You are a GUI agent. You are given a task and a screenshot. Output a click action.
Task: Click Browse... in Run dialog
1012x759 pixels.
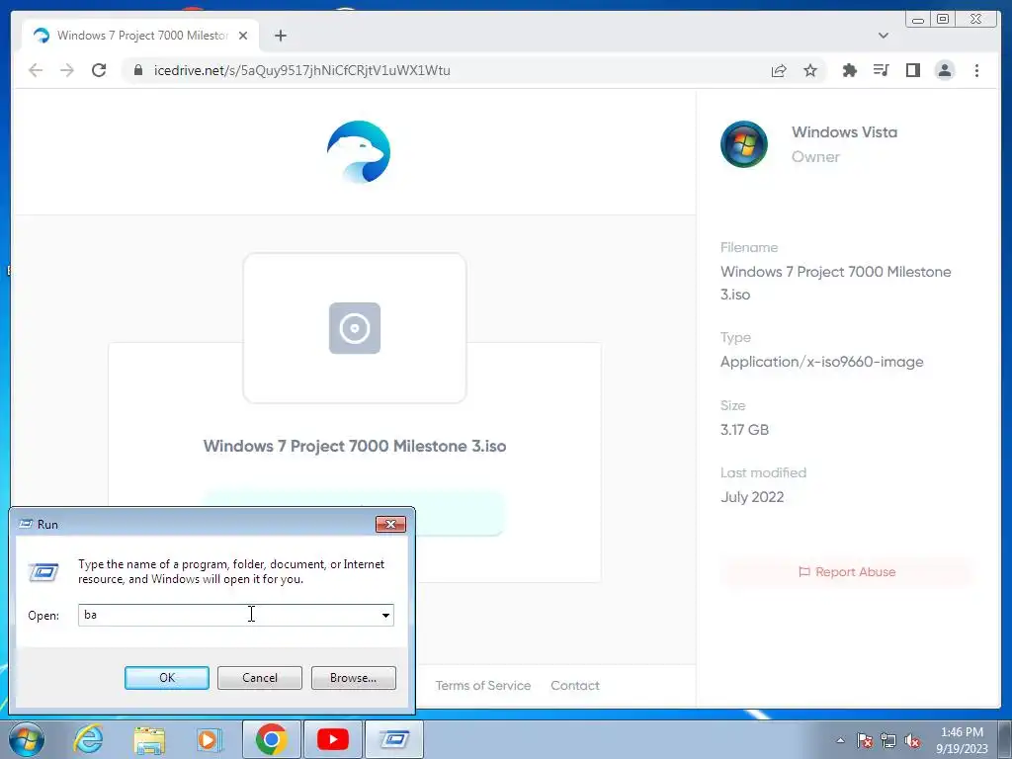click(x=353, y=678)
